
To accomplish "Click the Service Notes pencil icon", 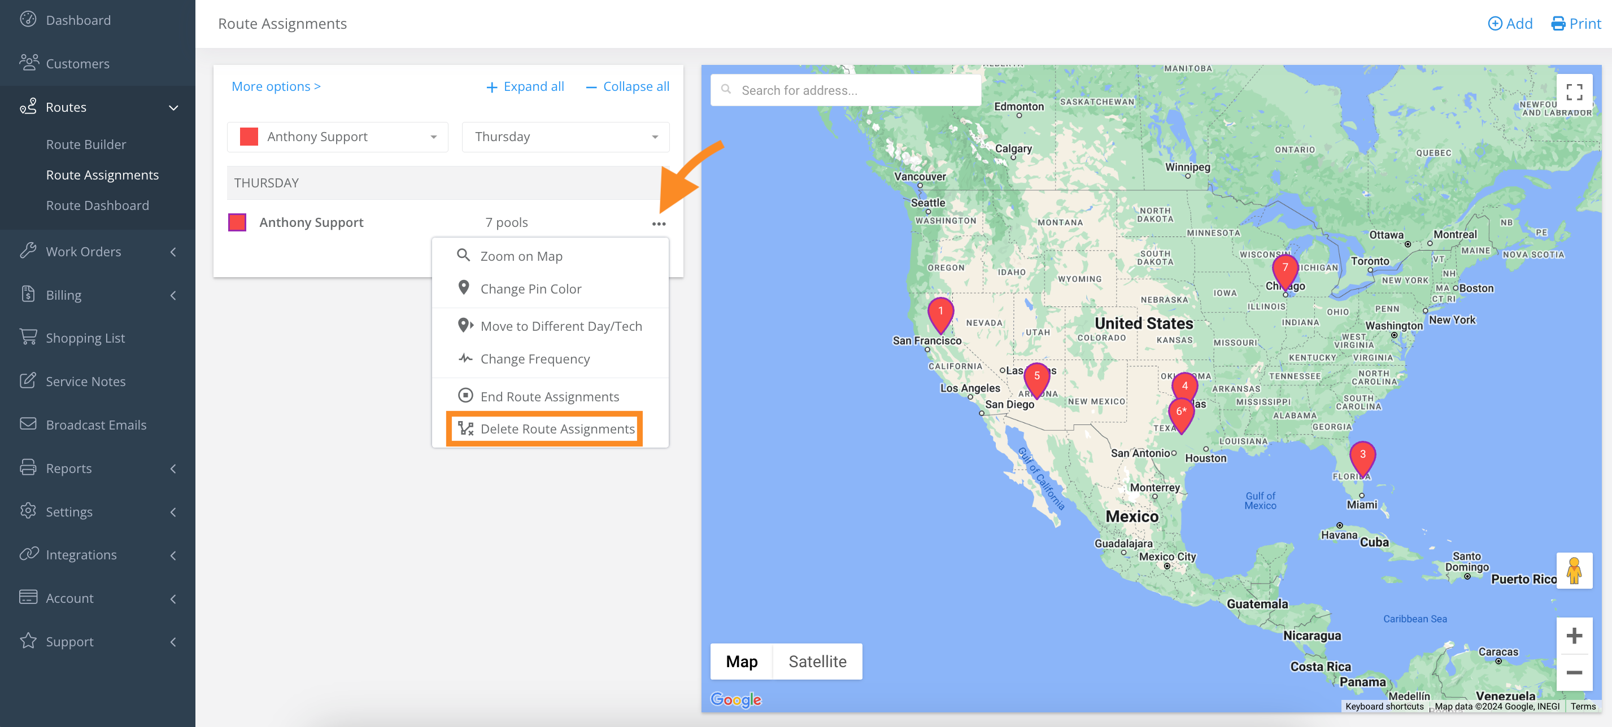I will (x=28, y=380).
